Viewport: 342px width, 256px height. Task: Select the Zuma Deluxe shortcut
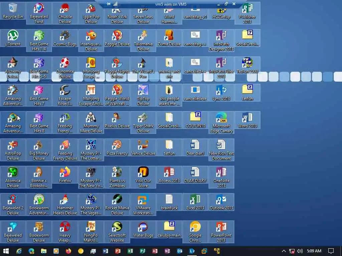tap(169, 38)
